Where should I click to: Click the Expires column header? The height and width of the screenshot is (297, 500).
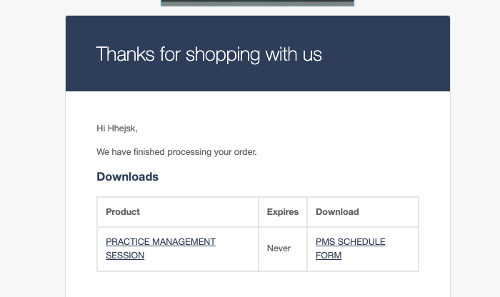tap(283, 212)
